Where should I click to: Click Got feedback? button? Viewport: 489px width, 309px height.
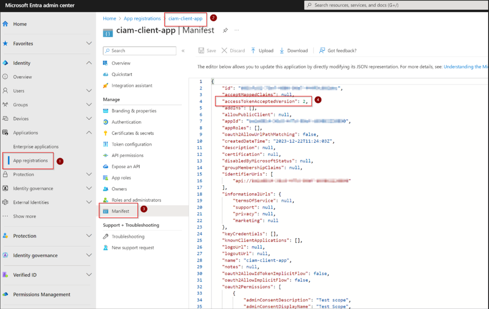[x=337, y=50]
